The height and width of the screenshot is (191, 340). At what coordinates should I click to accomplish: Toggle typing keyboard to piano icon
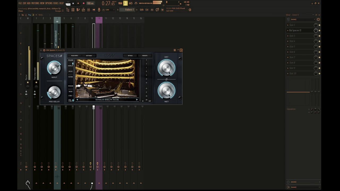(x=120, y=3)
